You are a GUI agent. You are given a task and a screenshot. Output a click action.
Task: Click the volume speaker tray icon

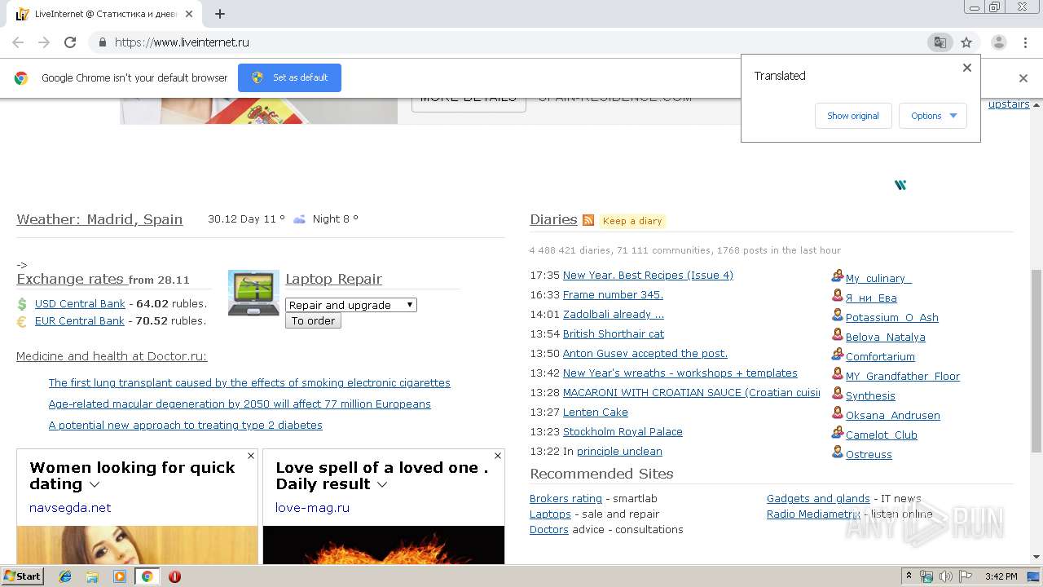[x=946, y=576]
